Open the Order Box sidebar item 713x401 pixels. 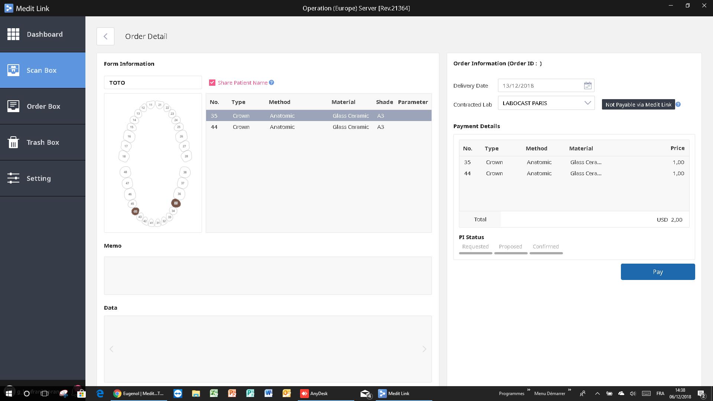pyautogui.click(x=43, y=106)
